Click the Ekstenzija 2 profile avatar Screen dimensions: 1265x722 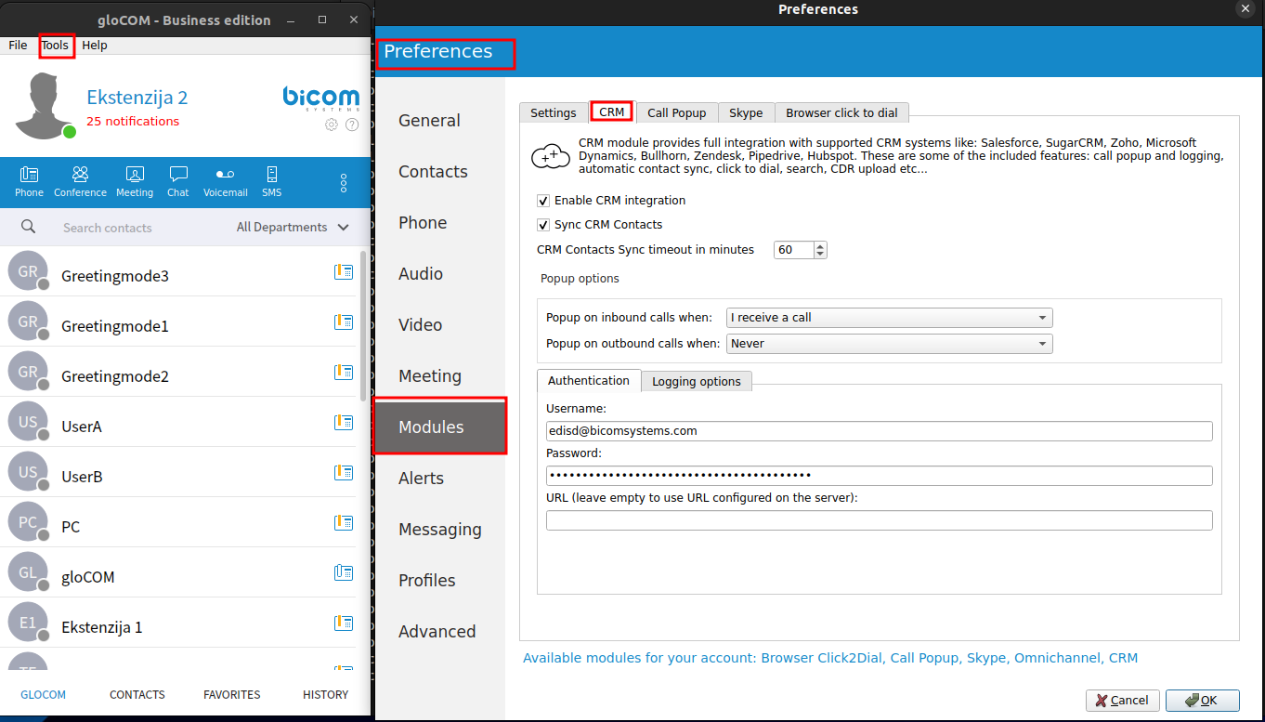pyautogui.click(x=46, y=107)
